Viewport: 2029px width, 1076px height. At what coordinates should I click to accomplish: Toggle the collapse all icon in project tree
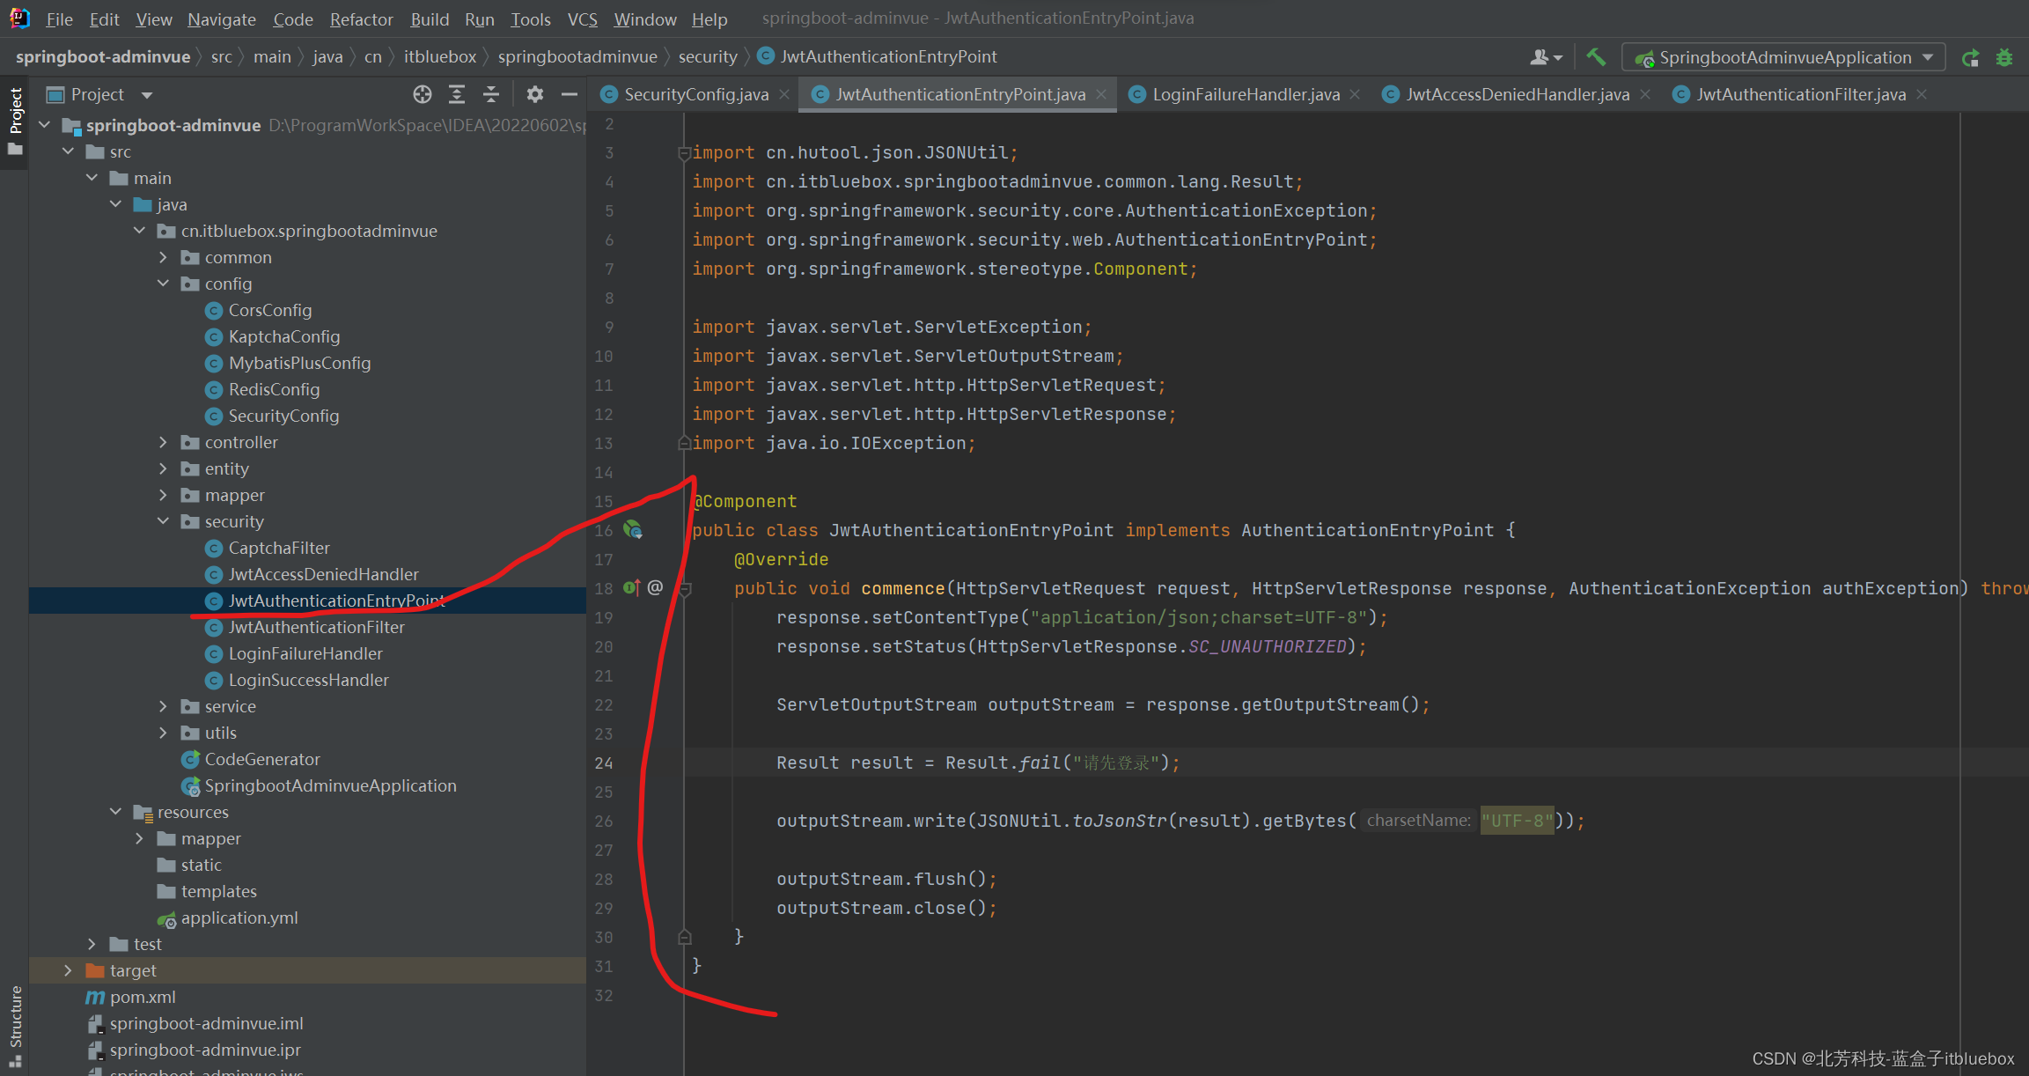pyautogui.click(x=489, y=92)
